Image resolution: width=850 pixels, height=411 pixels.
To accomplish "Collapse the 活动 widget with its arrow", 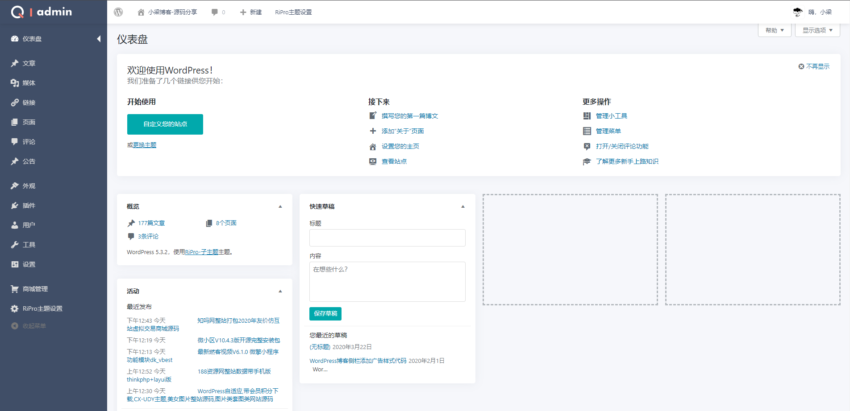I will coord(280,291).
